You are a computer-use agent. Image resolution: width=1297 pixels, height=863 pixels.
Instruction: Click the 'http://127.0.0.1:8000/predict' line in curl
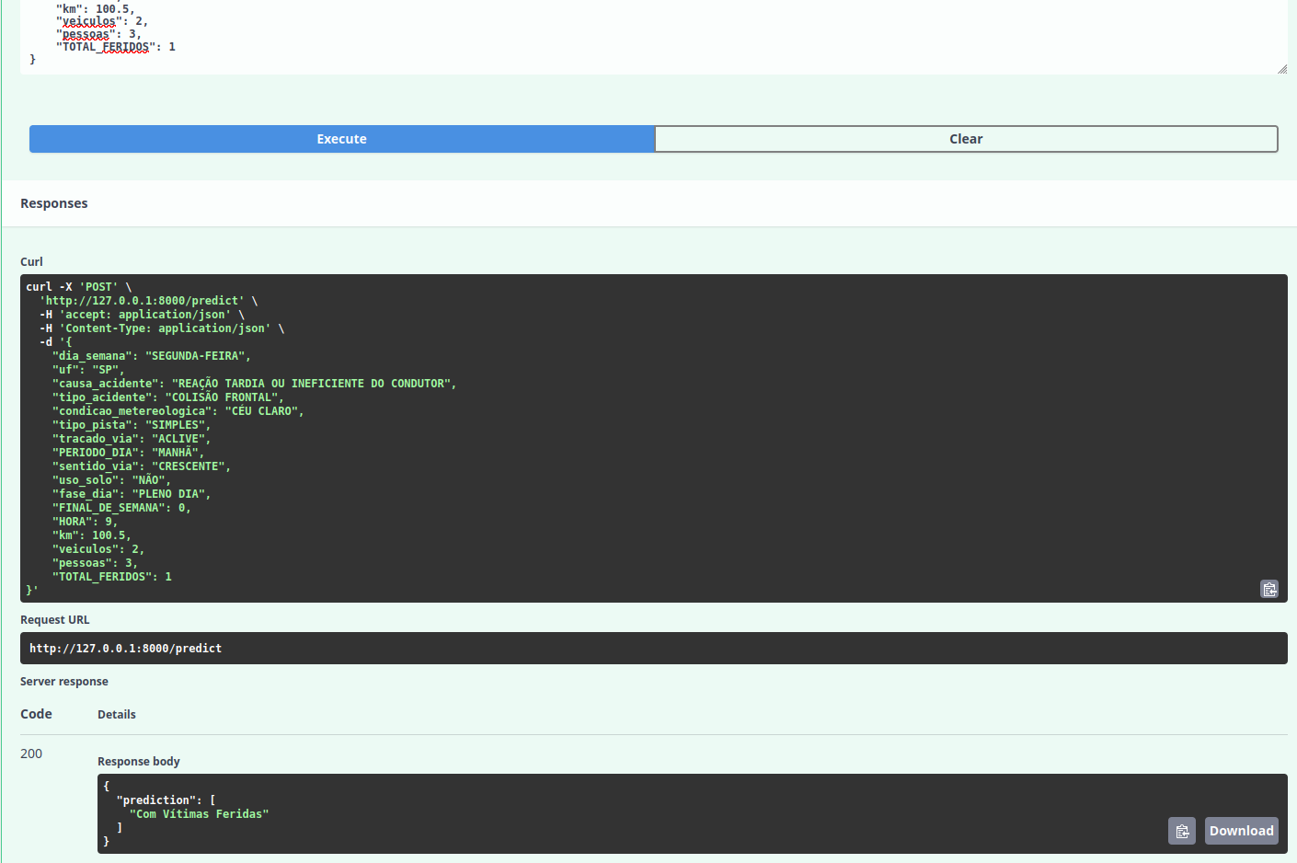(x=148, y=301)
